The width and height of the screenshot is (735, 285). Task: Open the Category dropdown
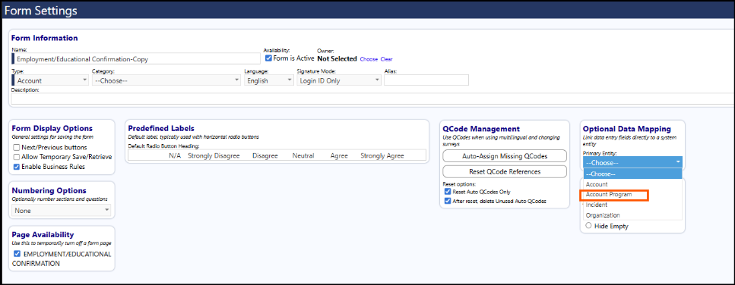[166, 80]
